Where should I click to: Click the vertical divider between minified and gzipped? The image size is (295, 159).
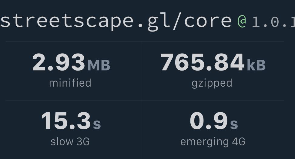click(142, 71)
